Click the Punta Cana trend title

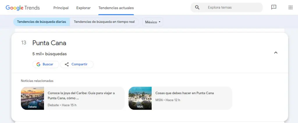(x=49, y=43)
